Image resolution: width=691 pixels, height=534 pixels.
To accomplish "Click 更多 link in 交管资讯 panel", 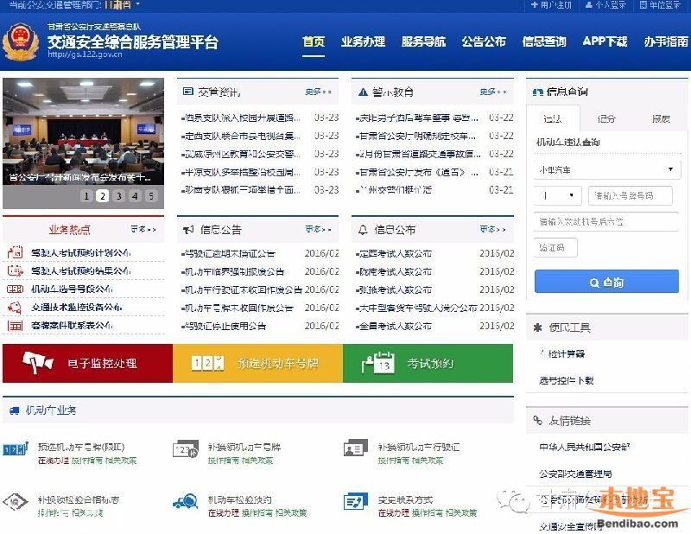I will click(x=318, y=92).
